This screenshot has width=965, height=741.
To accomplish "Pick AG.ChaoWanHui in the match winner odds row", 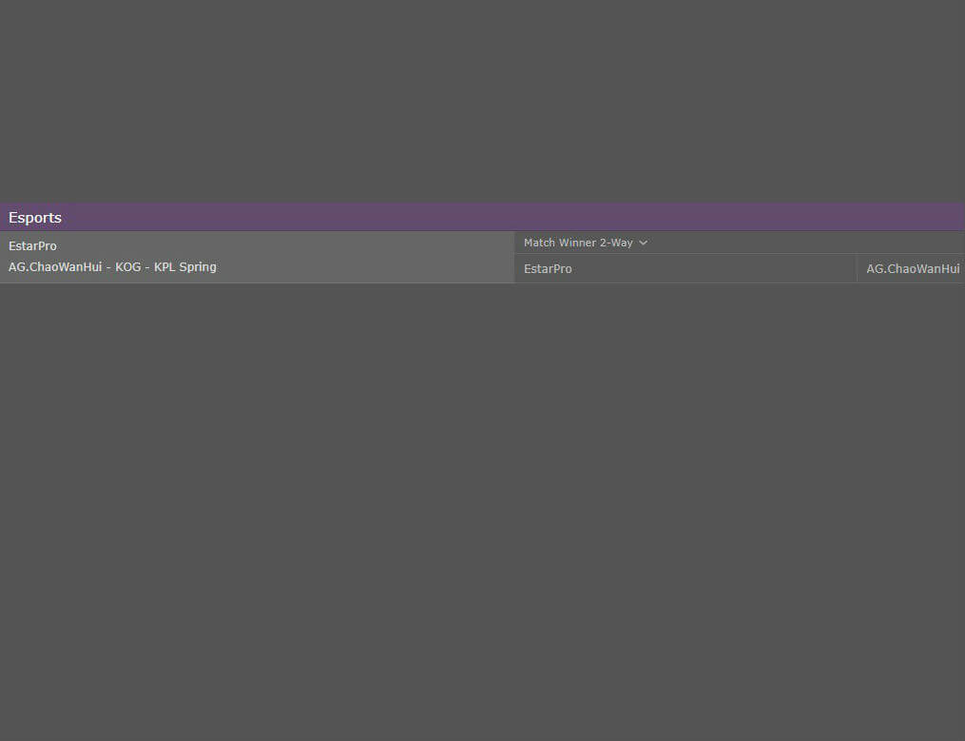I will (x=912, y=269).
